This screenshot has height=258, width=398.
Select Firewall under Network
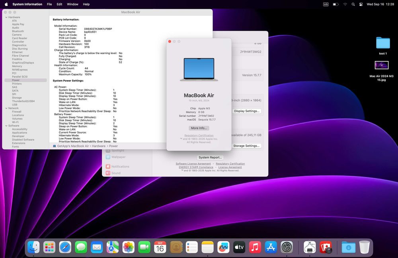17,112
